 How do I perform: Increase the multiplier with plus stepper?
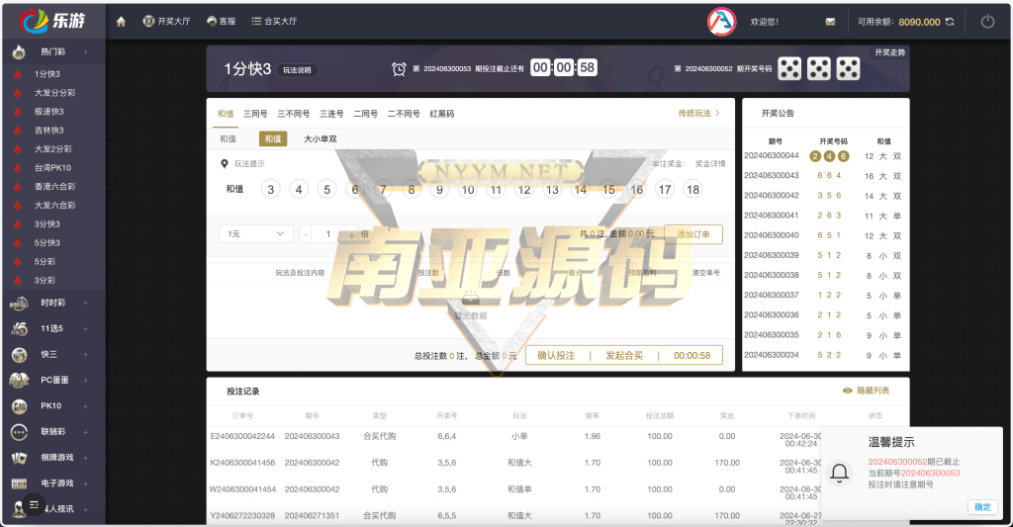350,234
